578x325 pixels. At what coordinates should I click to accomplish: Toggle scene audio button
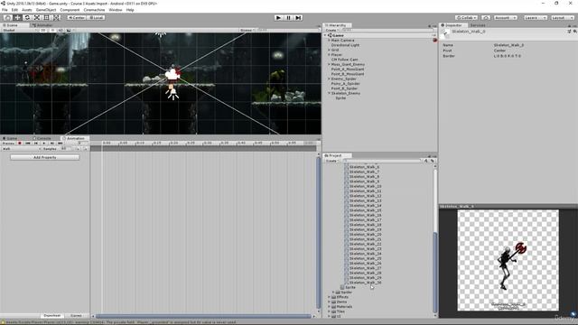click(61, 30)
